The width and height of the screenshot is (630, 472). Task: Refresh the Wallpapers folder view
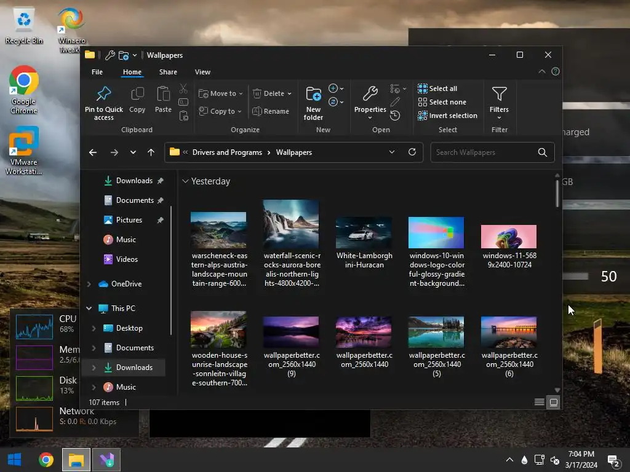pos(412,152)
